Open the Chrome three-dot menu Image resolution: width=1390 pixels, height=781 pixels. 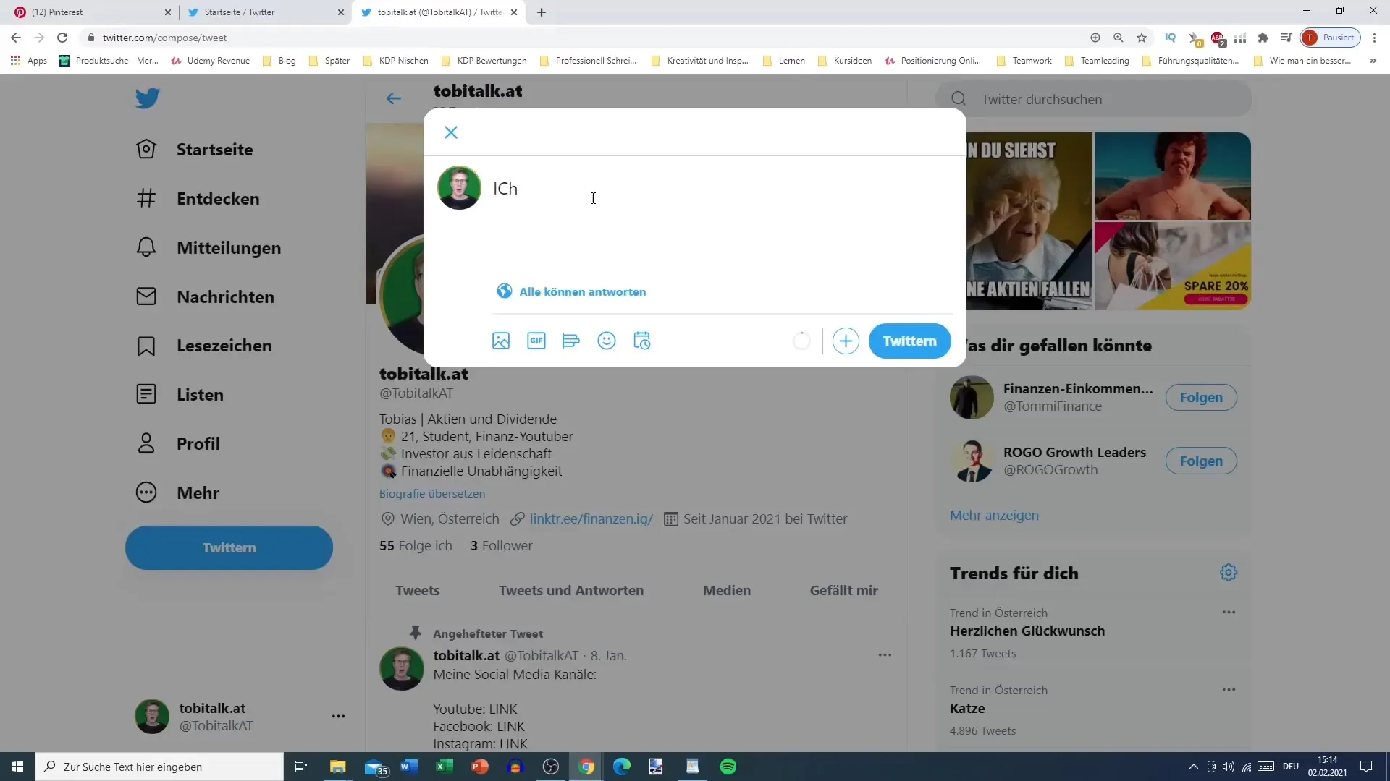coord(1374,38)
